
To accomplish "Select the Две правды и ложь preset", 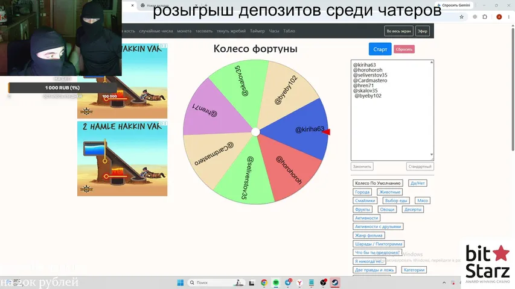I will (374, 270).
